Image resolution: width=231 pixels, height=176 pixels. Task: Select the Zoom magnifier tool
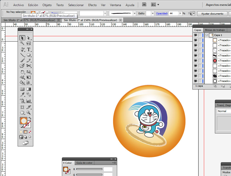29,112
